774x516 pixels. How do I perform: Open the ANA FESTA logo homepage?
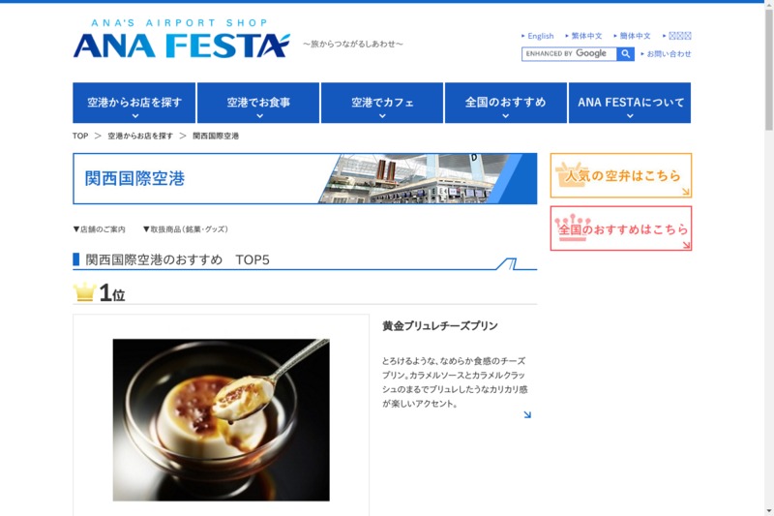[181, 39]
